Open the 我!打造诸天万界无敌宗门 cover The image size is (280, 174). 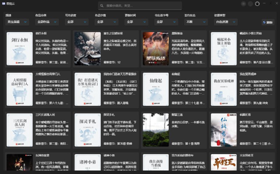pos(88,89)
